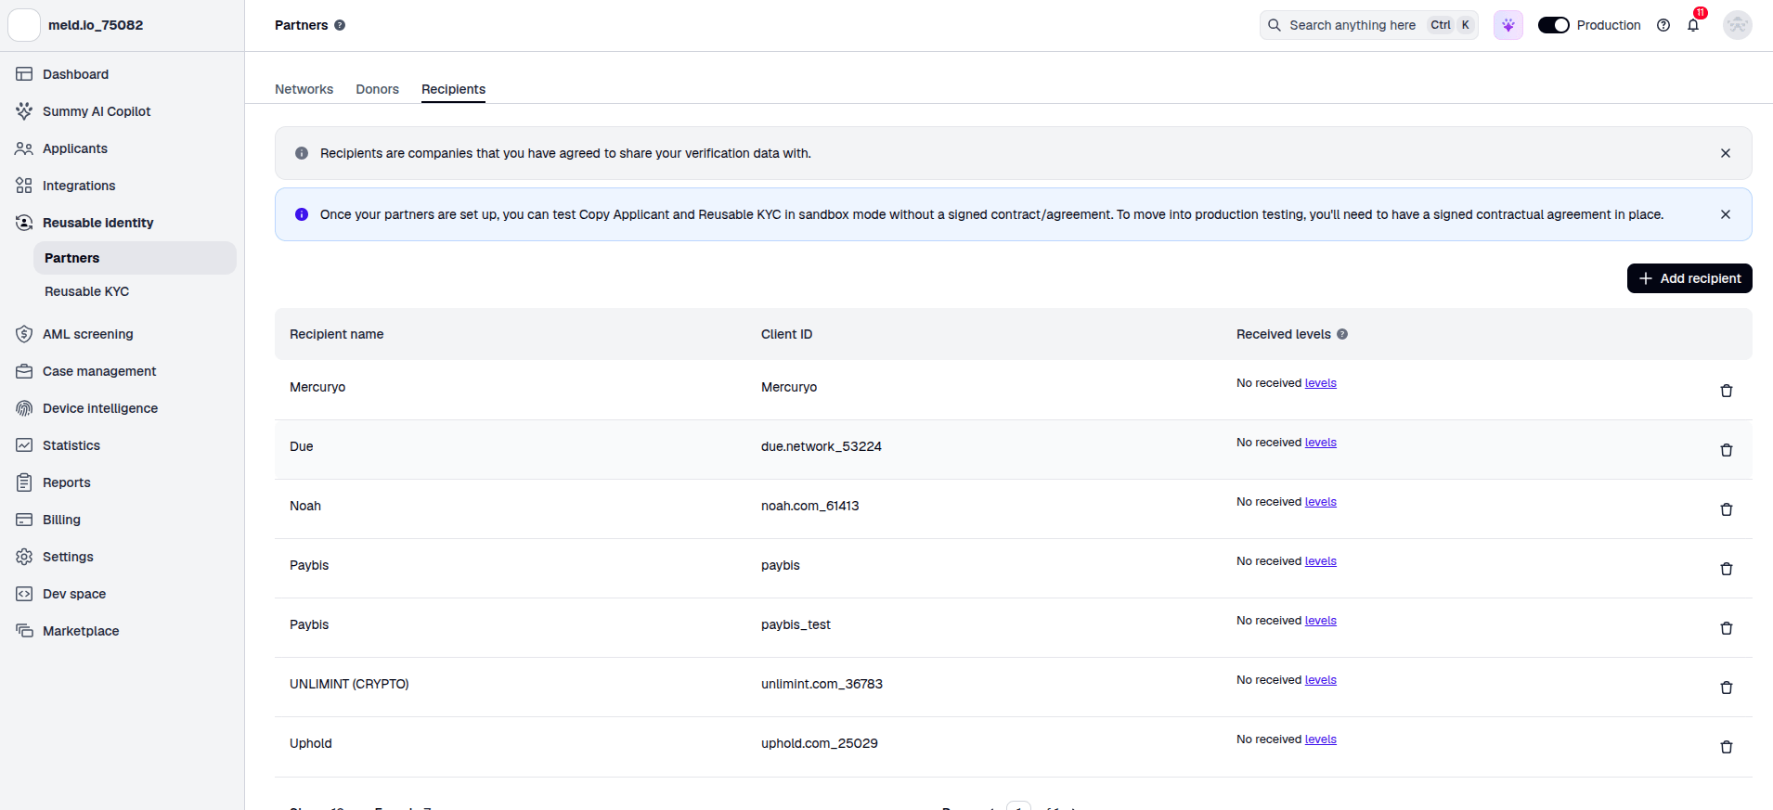The height and width of the screenshot is (810, 1773).
Task: Remove the Noah recipient with trash icon
Action: tap(1726, 509)
